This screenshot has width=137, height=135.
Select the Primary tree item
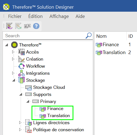click(48, 102)
